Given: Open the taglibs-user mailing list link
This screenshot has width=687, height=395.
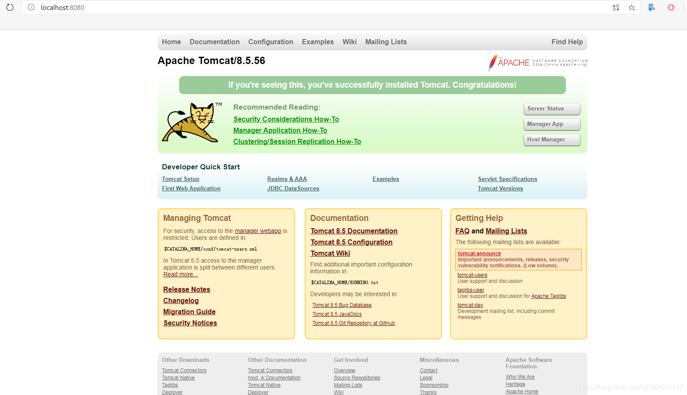Looking at the screenshot, I should tap(470, 290).
